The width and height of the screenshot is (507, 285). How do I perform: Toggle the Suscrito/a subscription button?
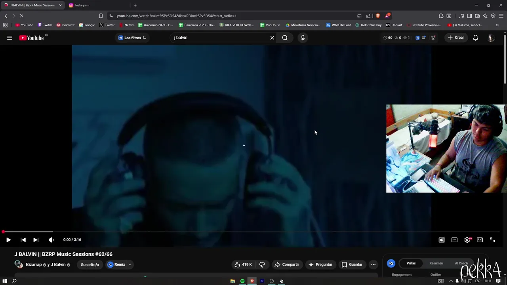coord(90,264)
